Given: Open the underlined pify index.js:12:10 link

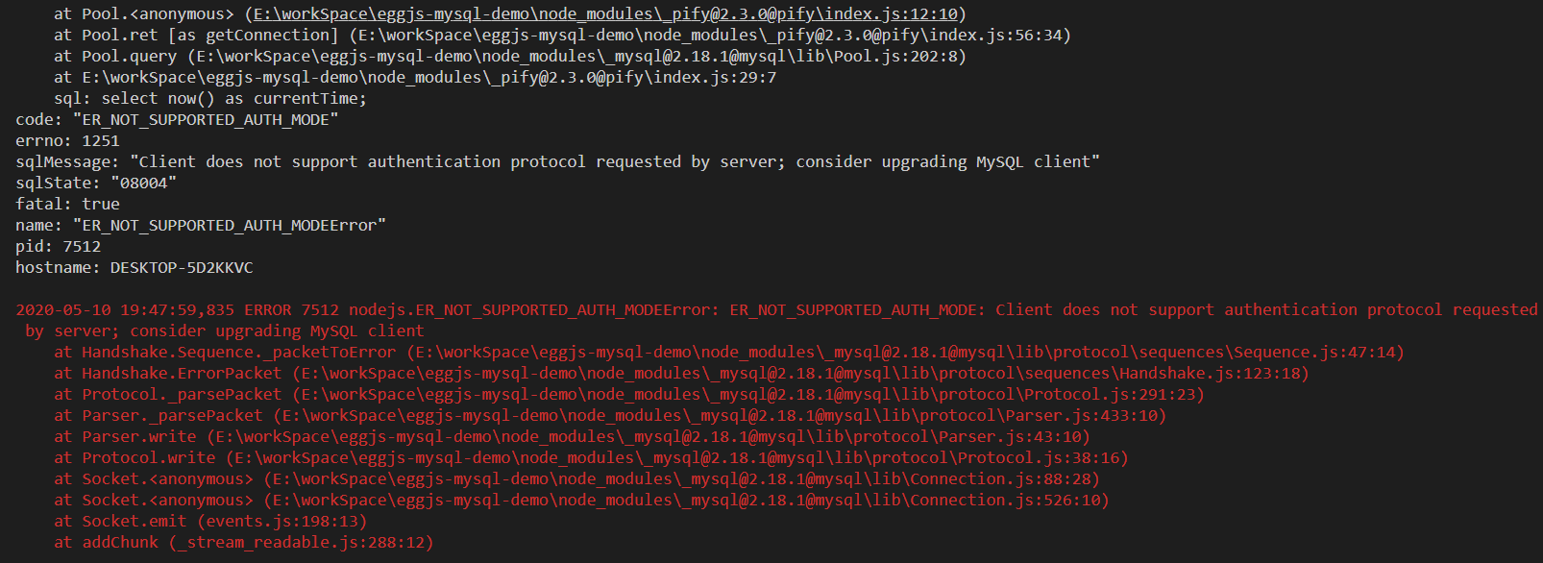Looking at the screenshot, I should click(x=605, y=14).
